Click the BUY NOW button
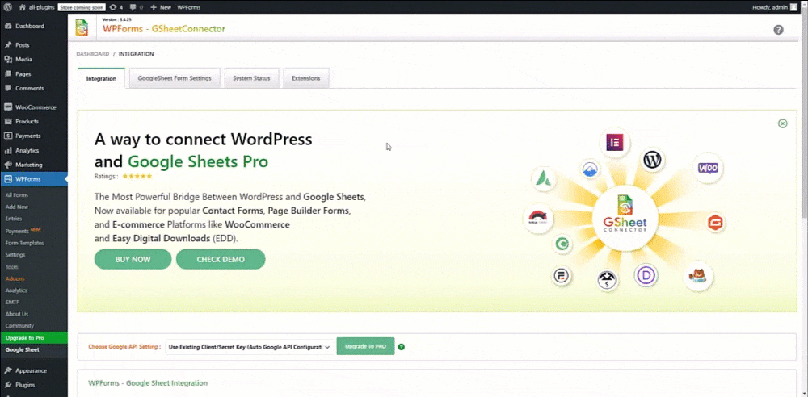808x397 pixels. point(133,260)
